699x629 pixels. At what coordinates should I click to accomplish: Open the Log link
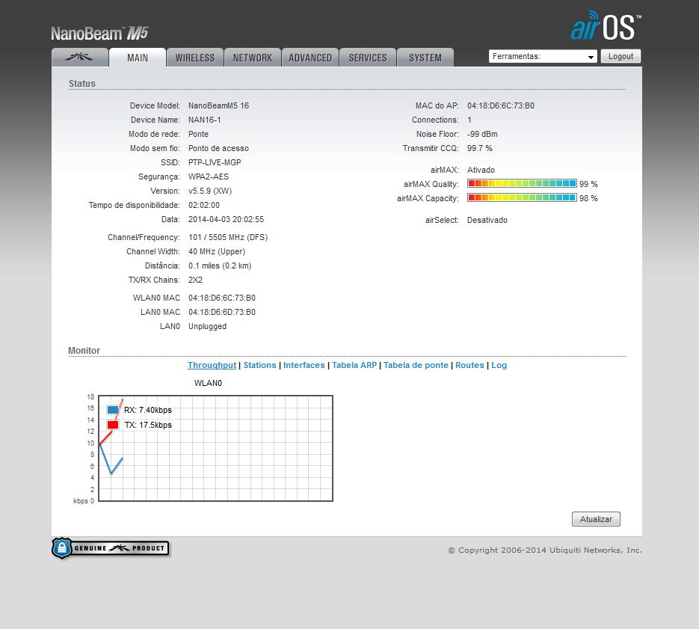pyautogui.click(x=499, y=365)
